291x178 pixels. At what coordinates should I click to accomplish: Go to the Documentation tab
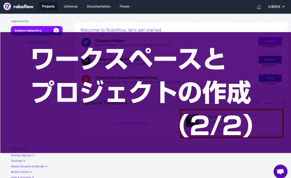(99, 7)
